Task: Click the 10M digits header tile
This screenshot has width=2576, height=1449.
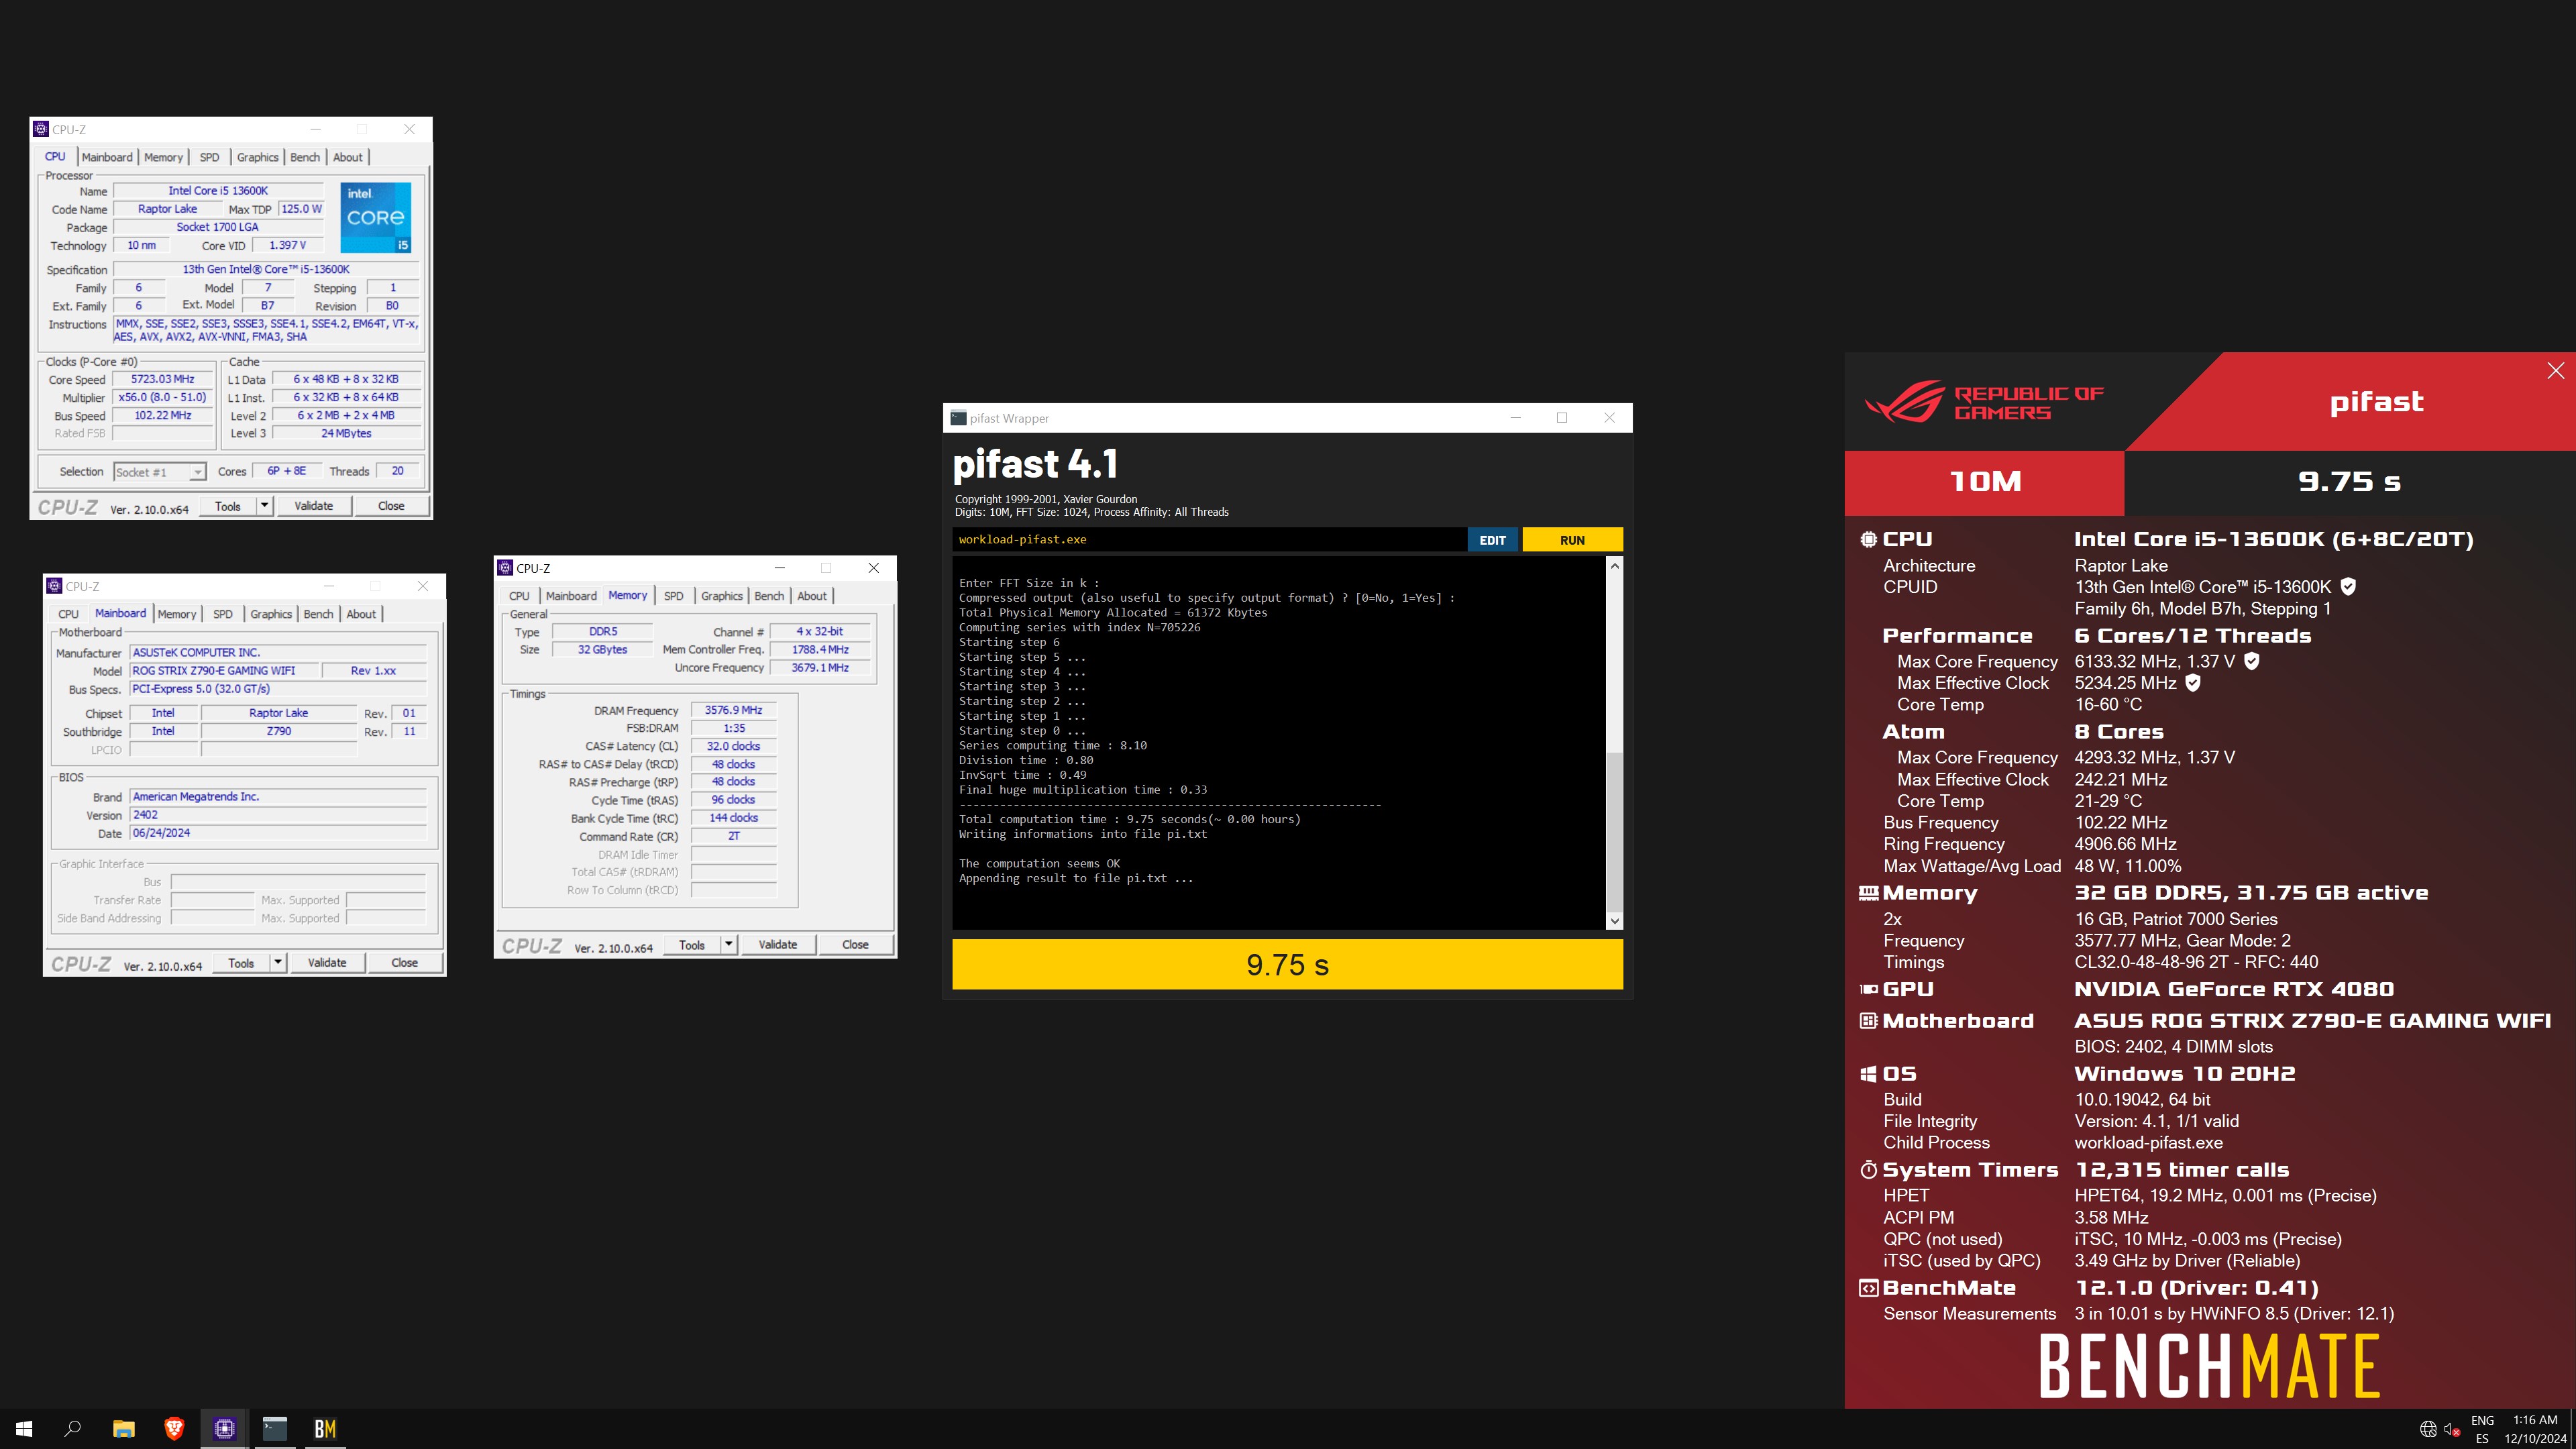Action: click(1984, 482)
